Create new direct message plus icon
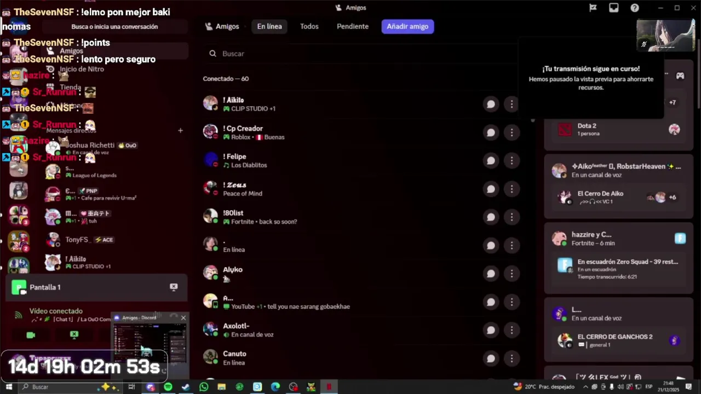Viewport: 701px width, 394px height. [180, 130]
